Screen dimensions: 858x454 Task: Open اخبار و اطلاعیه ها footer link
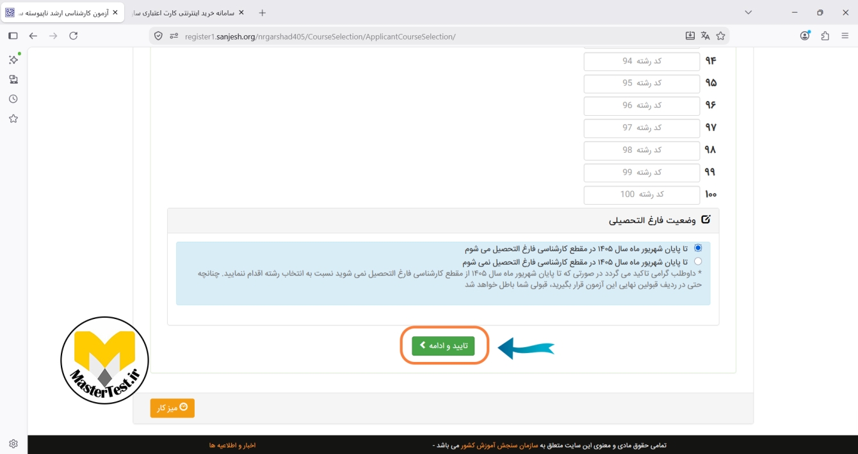click(232, 445)
